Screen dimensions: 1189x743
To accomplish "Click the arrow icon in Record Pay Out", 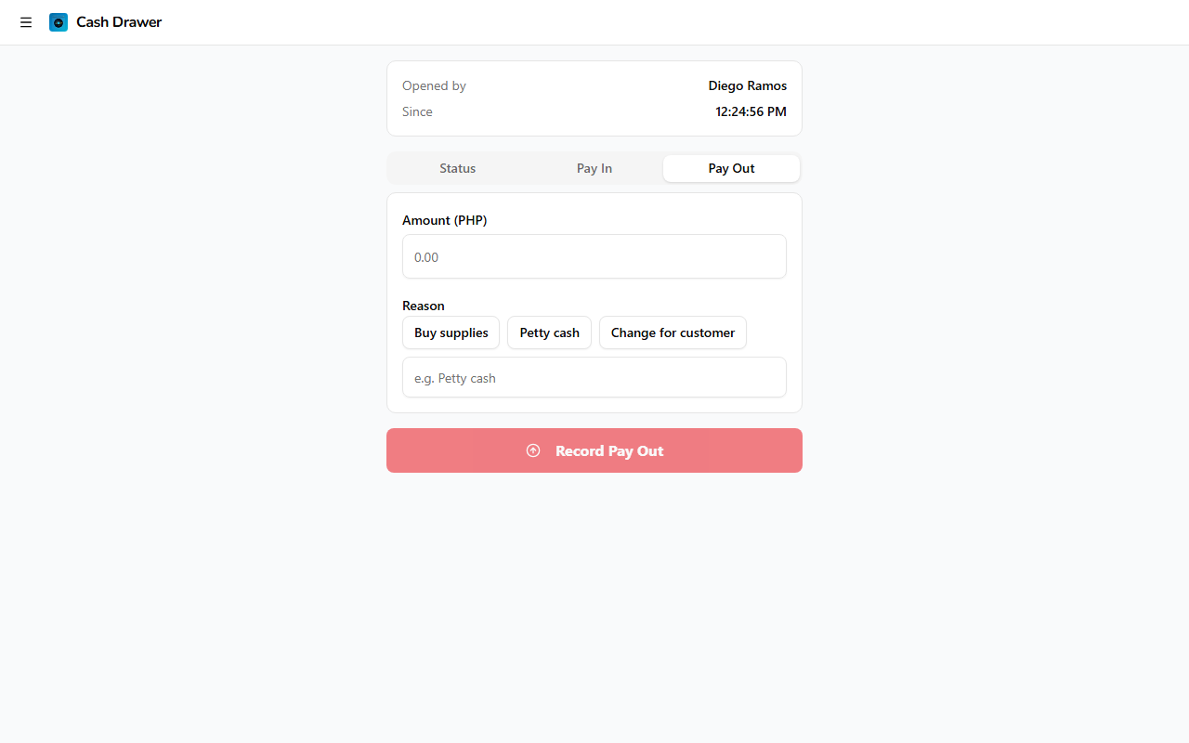I will click(533, 450).
